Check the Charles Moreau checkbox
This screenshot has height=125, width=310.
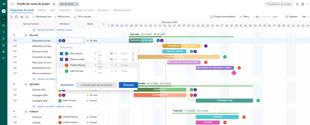click(61, 65)
